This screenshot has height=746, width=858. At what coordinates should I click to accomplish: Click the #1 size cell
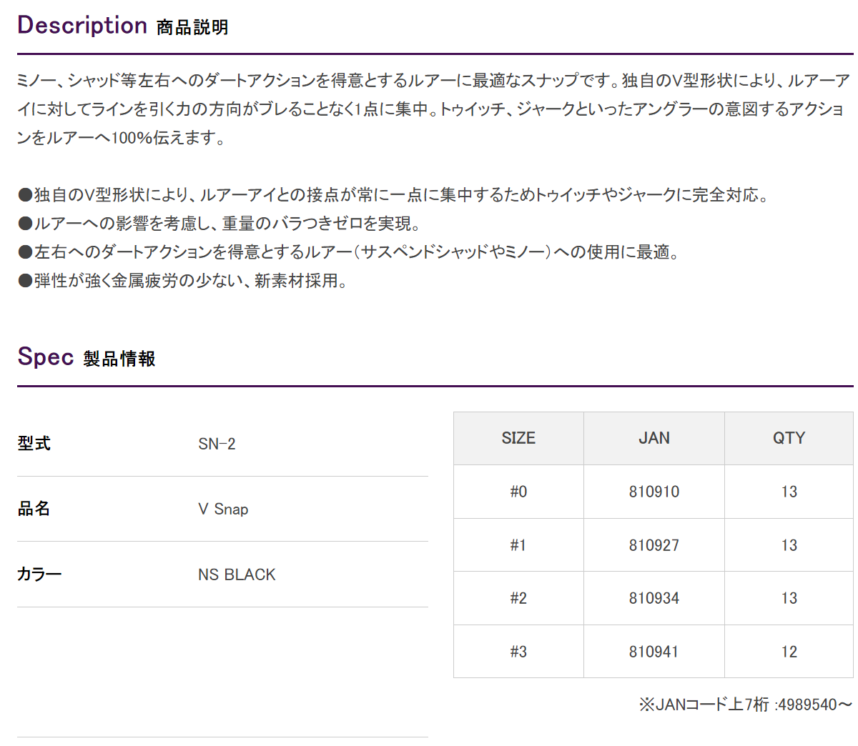click(x=518, y=545)
